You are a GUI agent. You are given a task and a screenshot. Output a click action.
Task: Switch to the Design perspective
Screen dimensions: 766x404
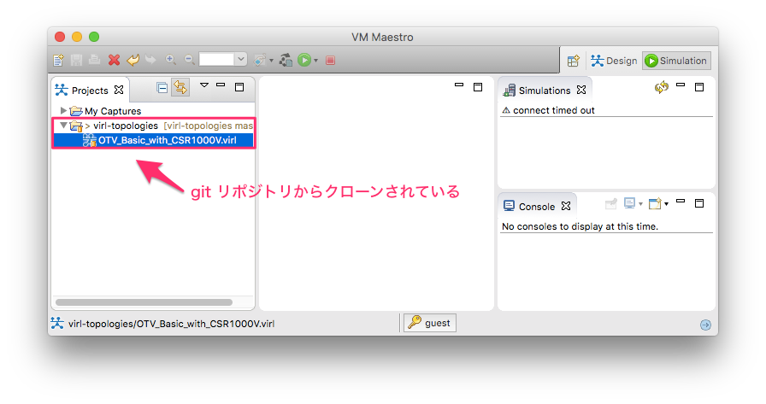click(x=614, y=61)
